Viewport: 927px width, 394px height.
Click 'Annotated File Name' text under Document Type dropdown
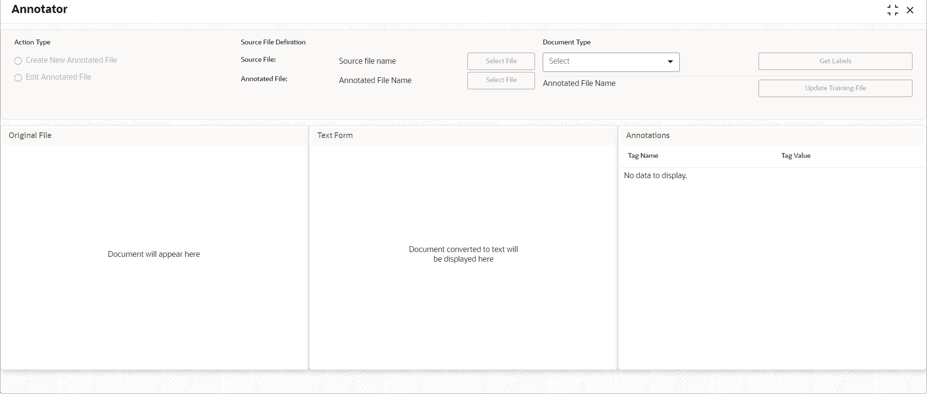coord(579,83)
